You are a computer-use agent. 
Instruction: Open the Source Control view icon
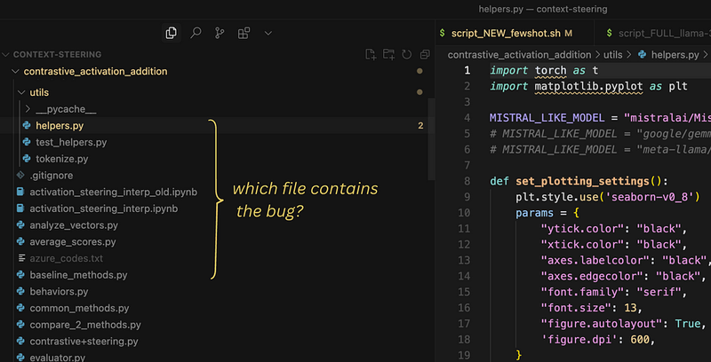coord(220,33)
